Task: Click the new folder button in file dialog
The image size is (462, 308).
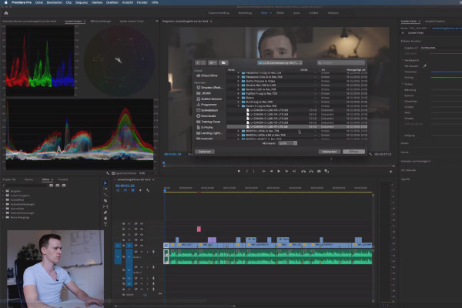Action: (223, 63)
